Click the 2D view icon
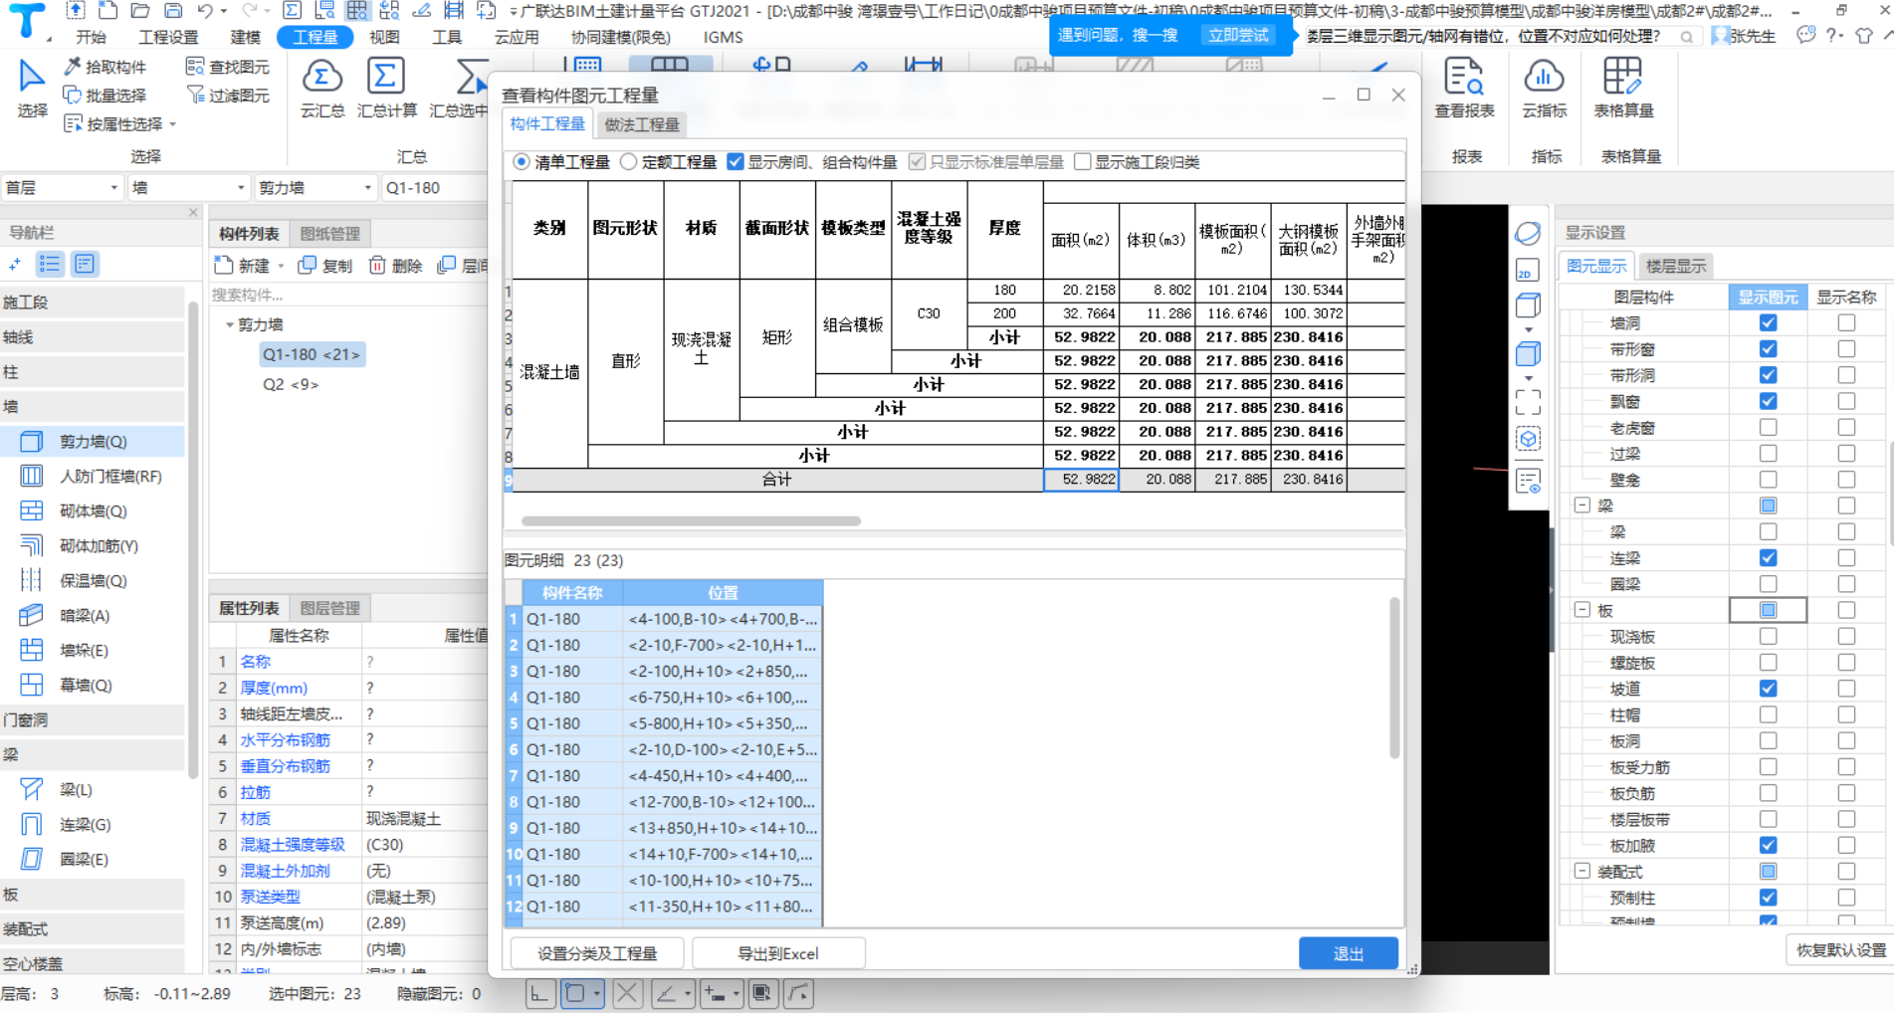1894x1013 pixels. tap(1527, 271)
